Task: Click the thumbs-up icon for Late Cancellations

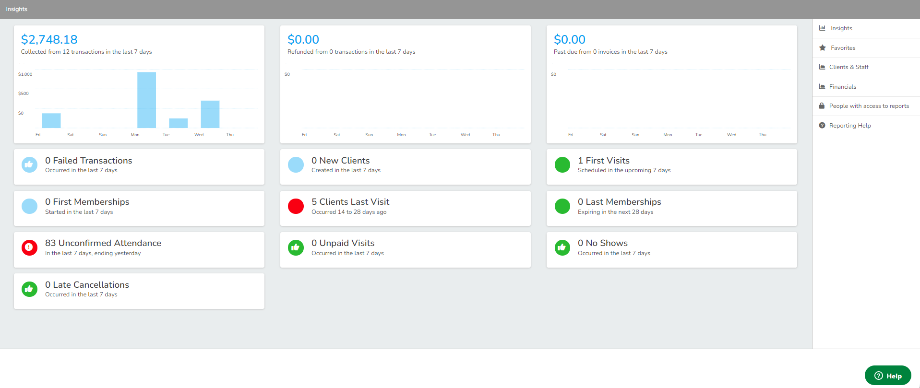Action: [x=29, y=289]
